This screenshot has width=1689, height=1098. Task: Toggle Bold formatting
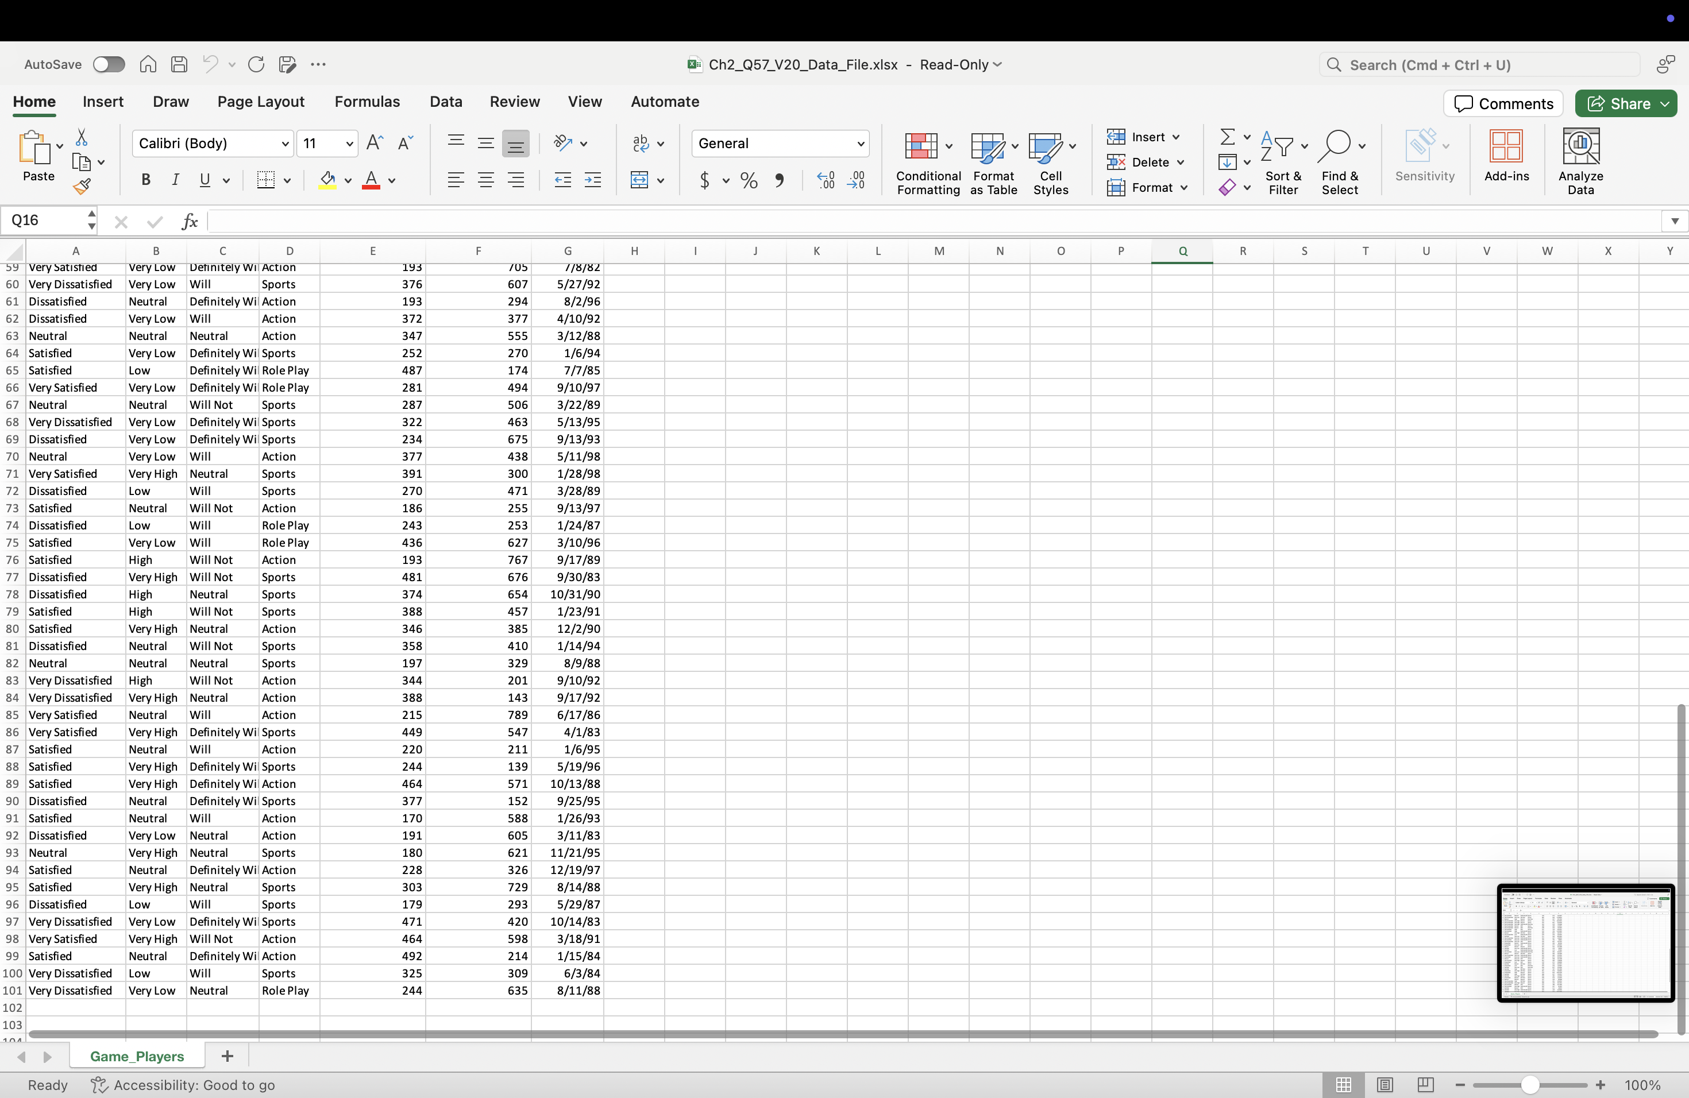145,180
